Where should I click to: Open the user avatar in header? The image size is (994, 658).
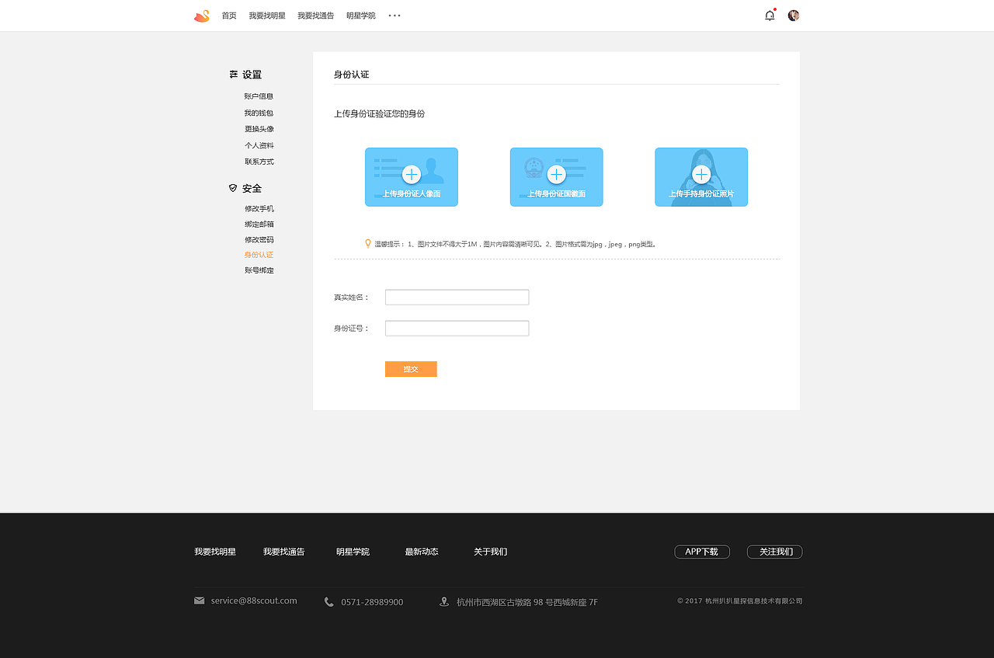(794, 16)
